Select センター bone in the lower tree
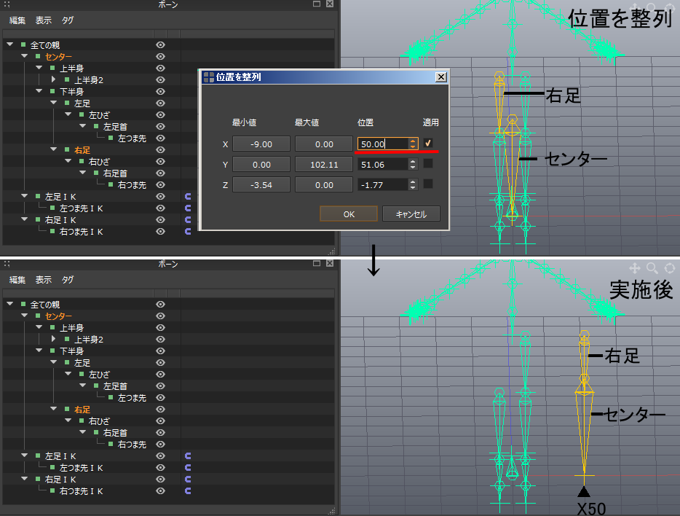The image size is (680, 516). click(58, 316)
